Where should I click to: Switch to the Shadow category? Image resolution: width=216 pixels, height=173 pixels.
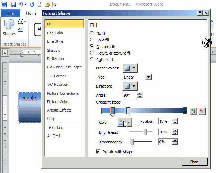click(x=54, y=50)
